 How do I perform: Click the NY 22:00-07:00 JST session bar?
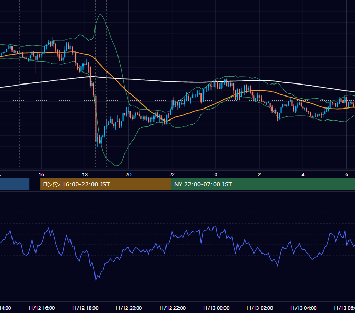coord(263,184)
